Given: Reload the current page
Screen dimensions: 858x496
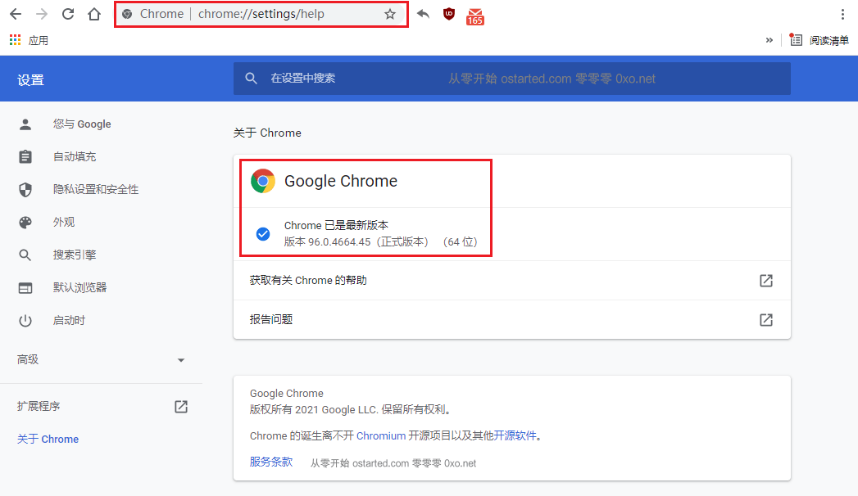Looking at the screenshot, I should coord(68,14).
